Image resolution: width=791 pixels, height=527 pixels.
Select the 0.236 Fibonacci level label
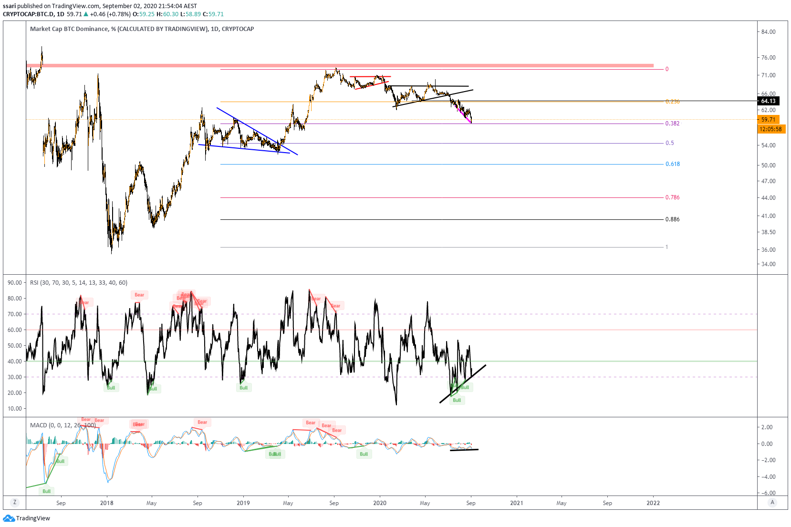(x=673, y=102)
